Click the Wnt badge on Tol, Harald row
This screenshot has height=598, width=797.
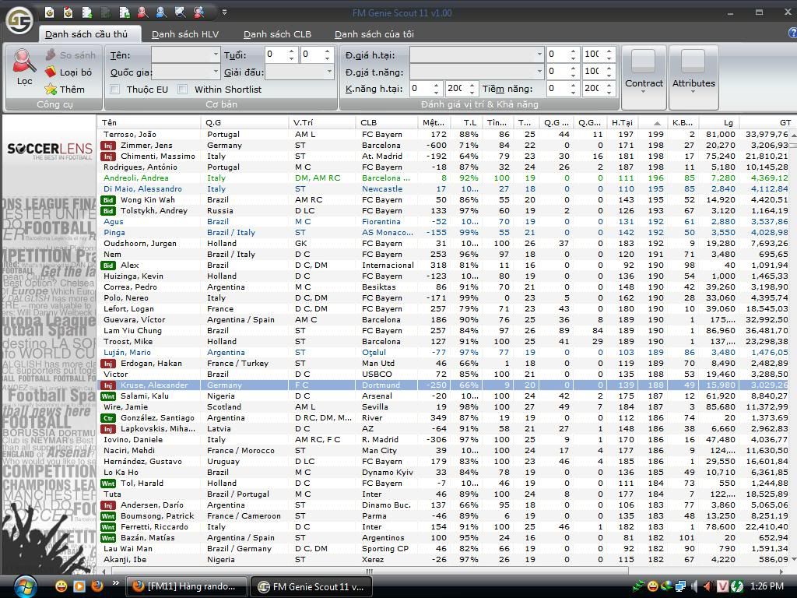[107, 484]
